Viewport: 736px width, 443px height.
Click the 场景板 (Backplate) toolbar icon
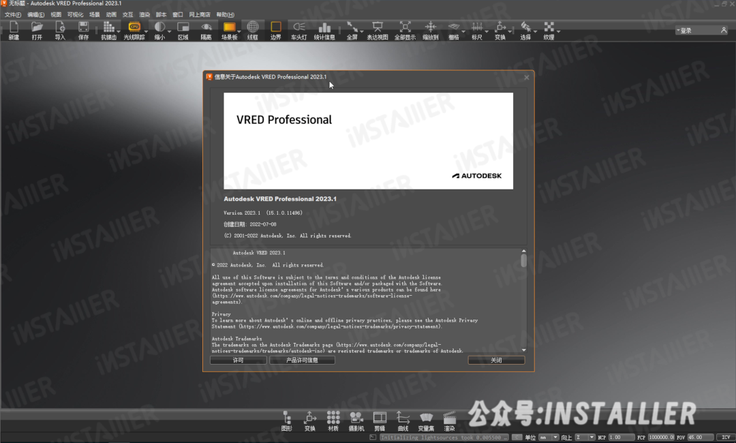point(229,31)
